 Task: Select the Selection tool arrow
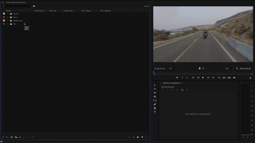pyautogui.click(x=155, y=85)
